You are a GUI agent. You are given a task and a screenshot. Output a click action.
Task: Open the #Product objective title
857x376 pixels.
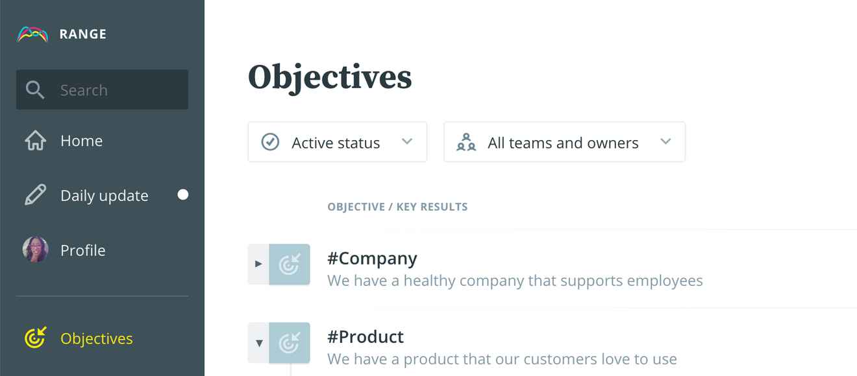(366, 337)
